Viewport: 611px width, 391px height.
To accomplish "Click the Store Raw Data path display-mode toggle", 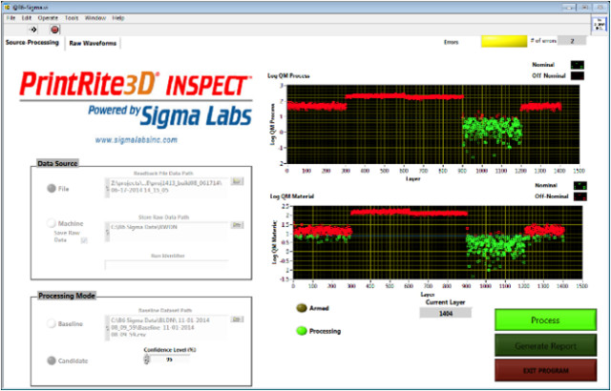I will click(107, 232).
